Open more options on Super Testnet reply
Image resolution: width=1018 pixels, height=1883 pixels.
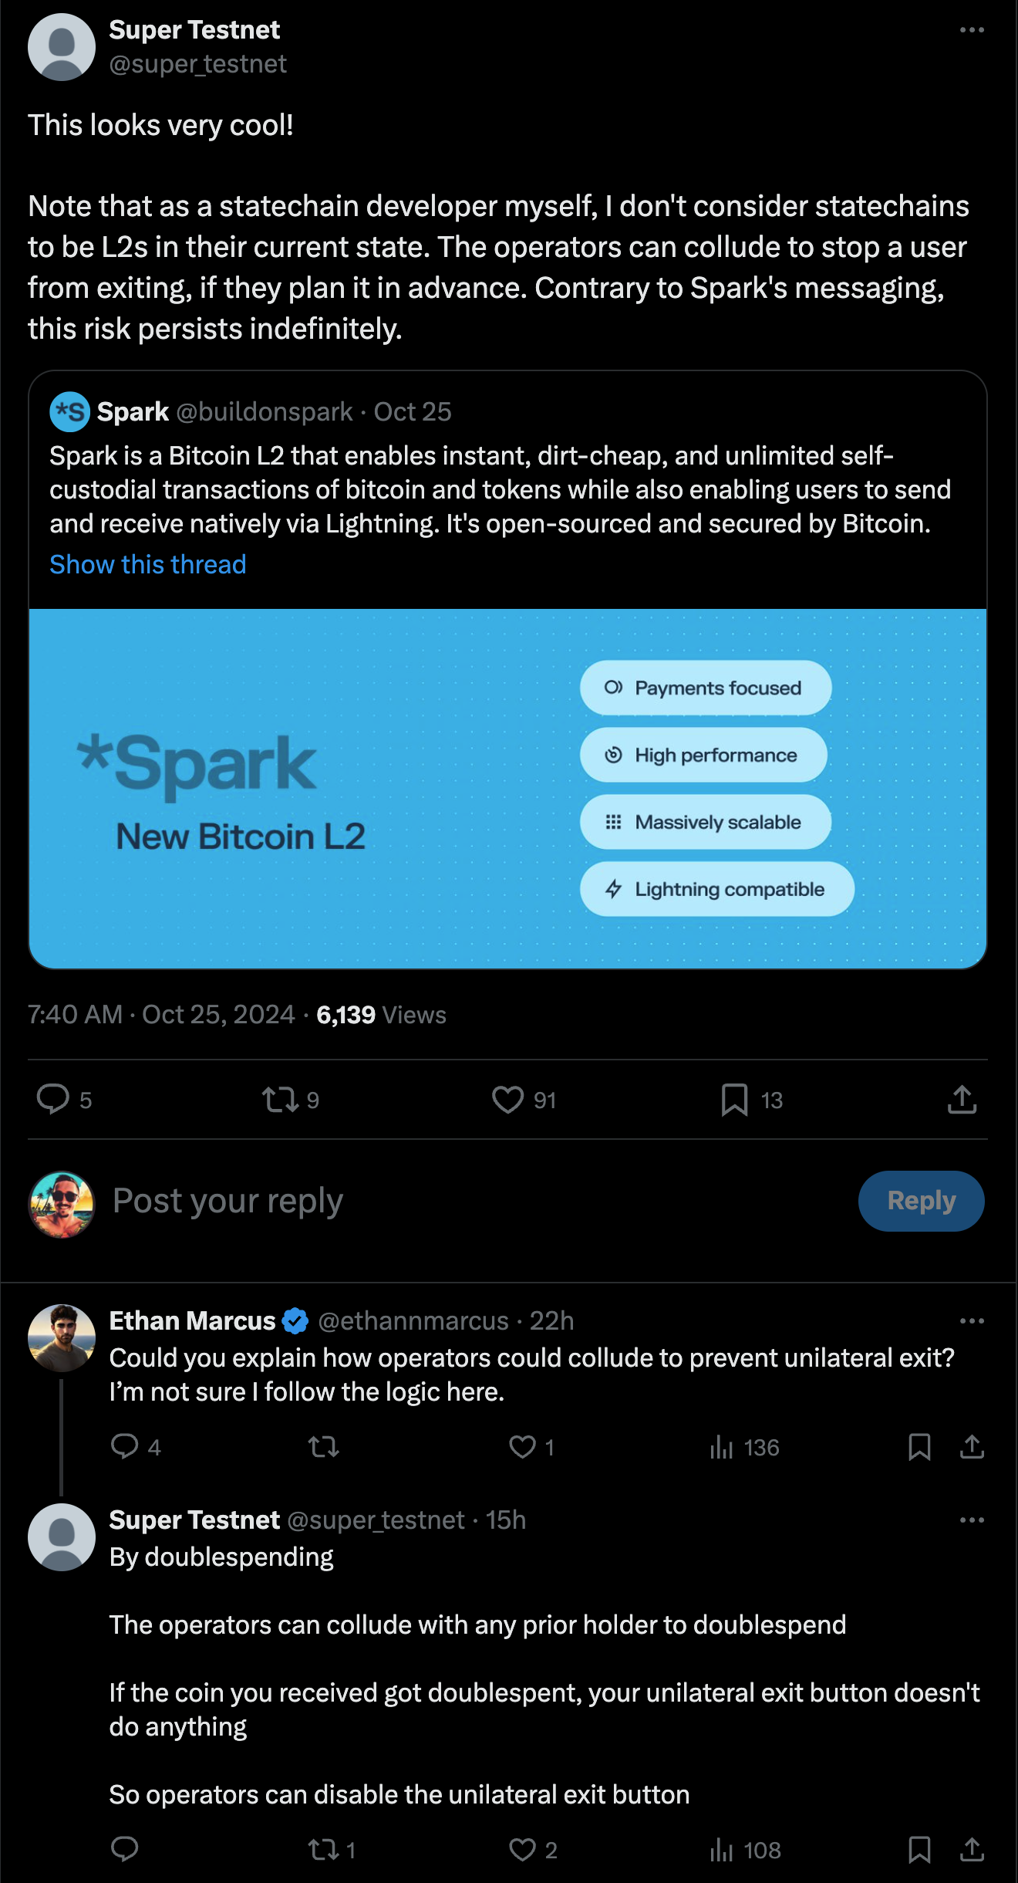point(972,1520)
